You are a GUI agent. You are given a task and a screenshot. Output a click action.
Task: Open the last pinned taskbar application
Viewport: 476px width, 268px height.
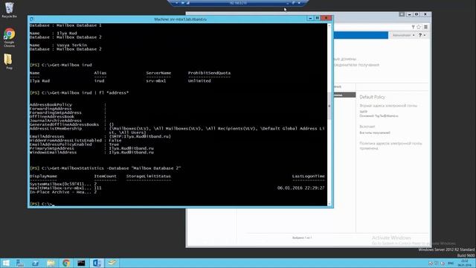point(112,263)
